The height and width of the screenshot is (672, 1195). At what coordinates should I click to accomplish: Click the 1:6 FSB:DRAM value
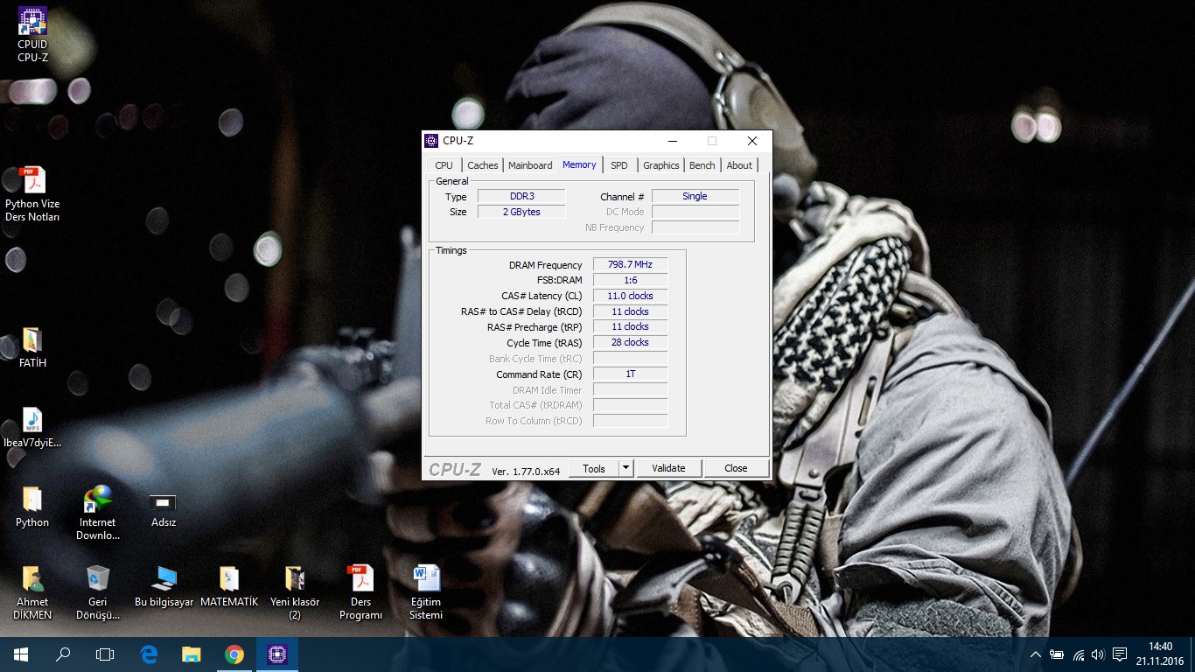click(x=630, y=280)
